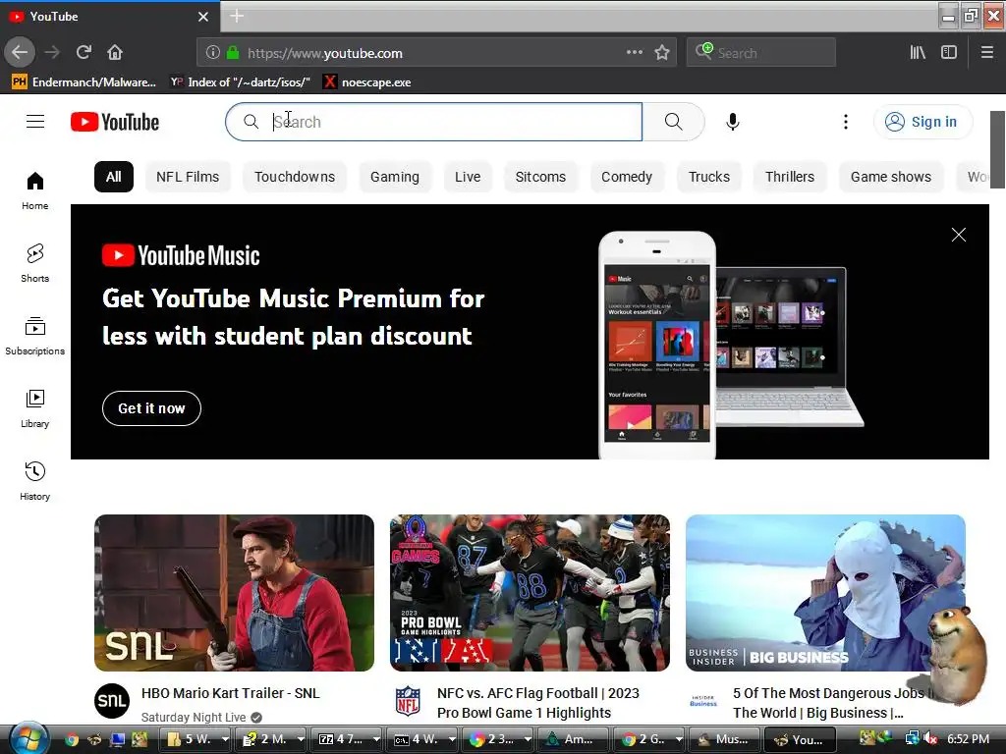
Task: Open NFC vs. AFC Flag Football video title
Action: click(x=538, y=703)
